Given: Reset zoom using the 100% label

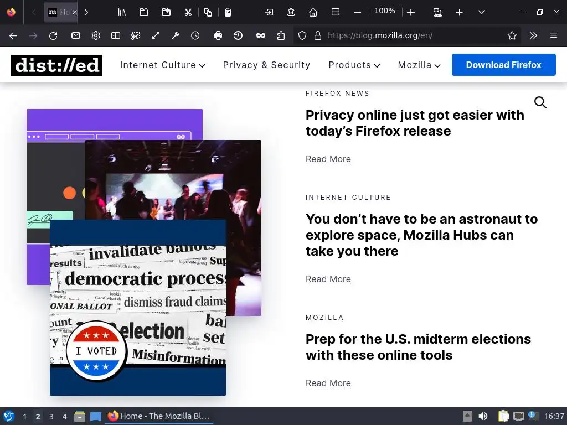Looking at the screenshot, I should click(x=384, y=11).
